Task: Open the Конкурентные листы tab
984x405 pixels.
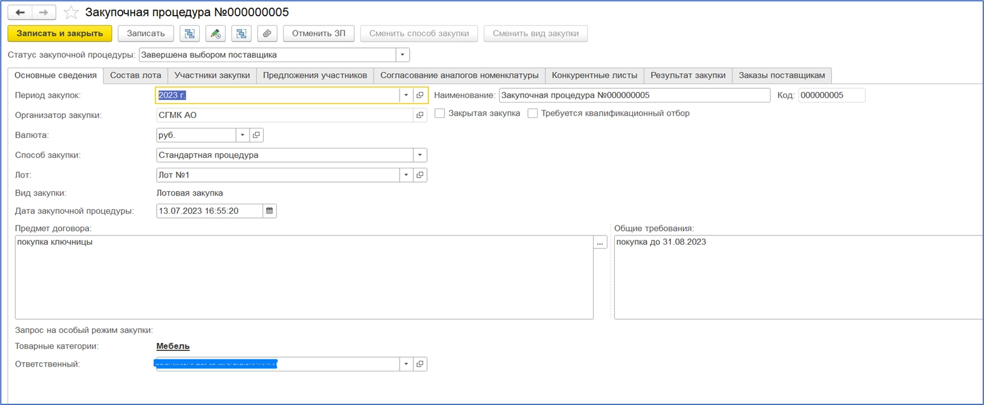Action: click(594, 76)
